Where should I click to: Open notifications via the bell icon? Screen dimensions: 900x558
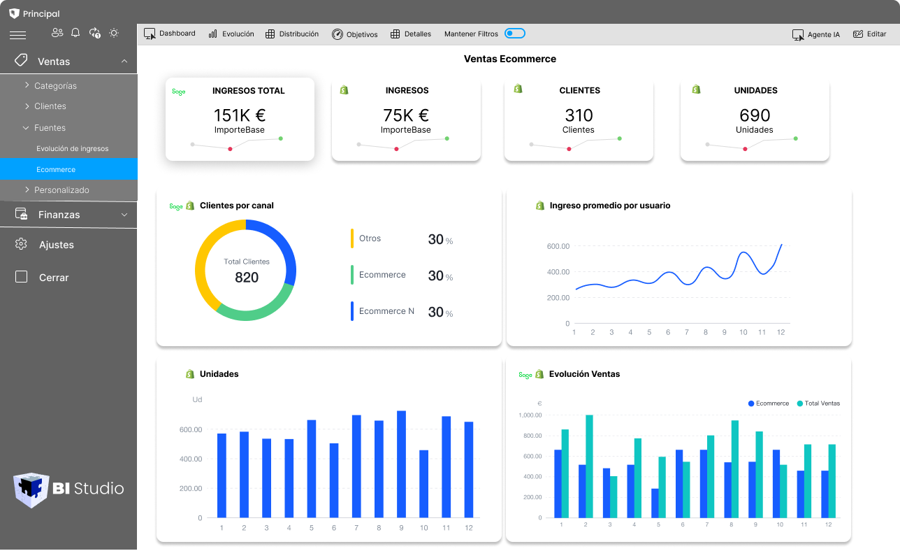point(75,32)
